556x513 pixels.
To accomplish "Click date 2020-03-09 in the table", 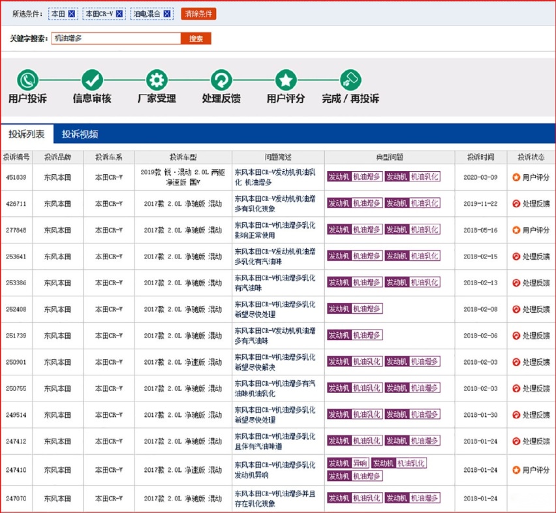I will 480,178.
